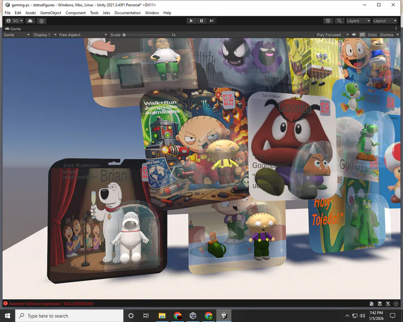This screenshot has width=403, height=322.
Task: Expand the Layers dropdown
Action: (x=358, y=21)
